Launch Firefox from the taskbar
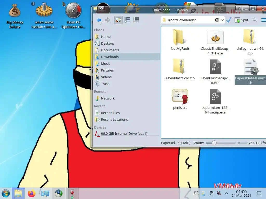This screenshot has width=266, height=199. 31,193
